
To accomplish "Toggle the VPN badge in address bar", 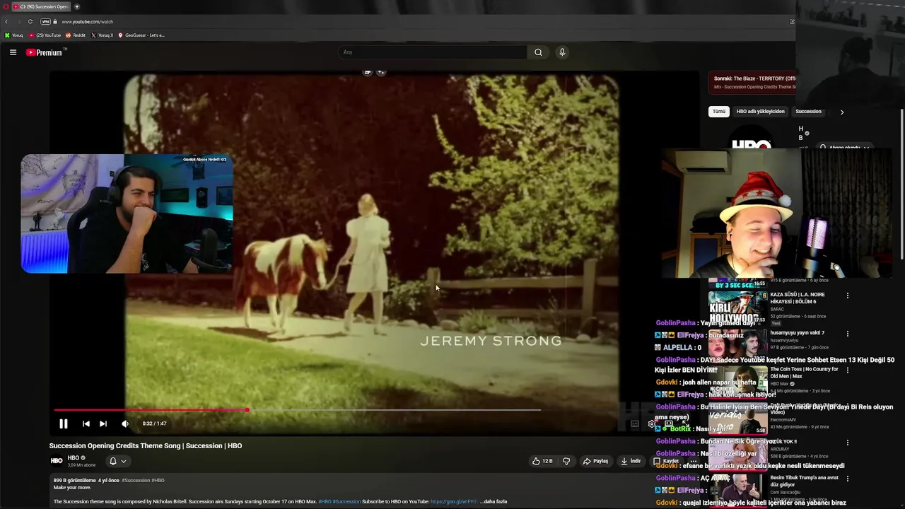I will pos(45,21).
